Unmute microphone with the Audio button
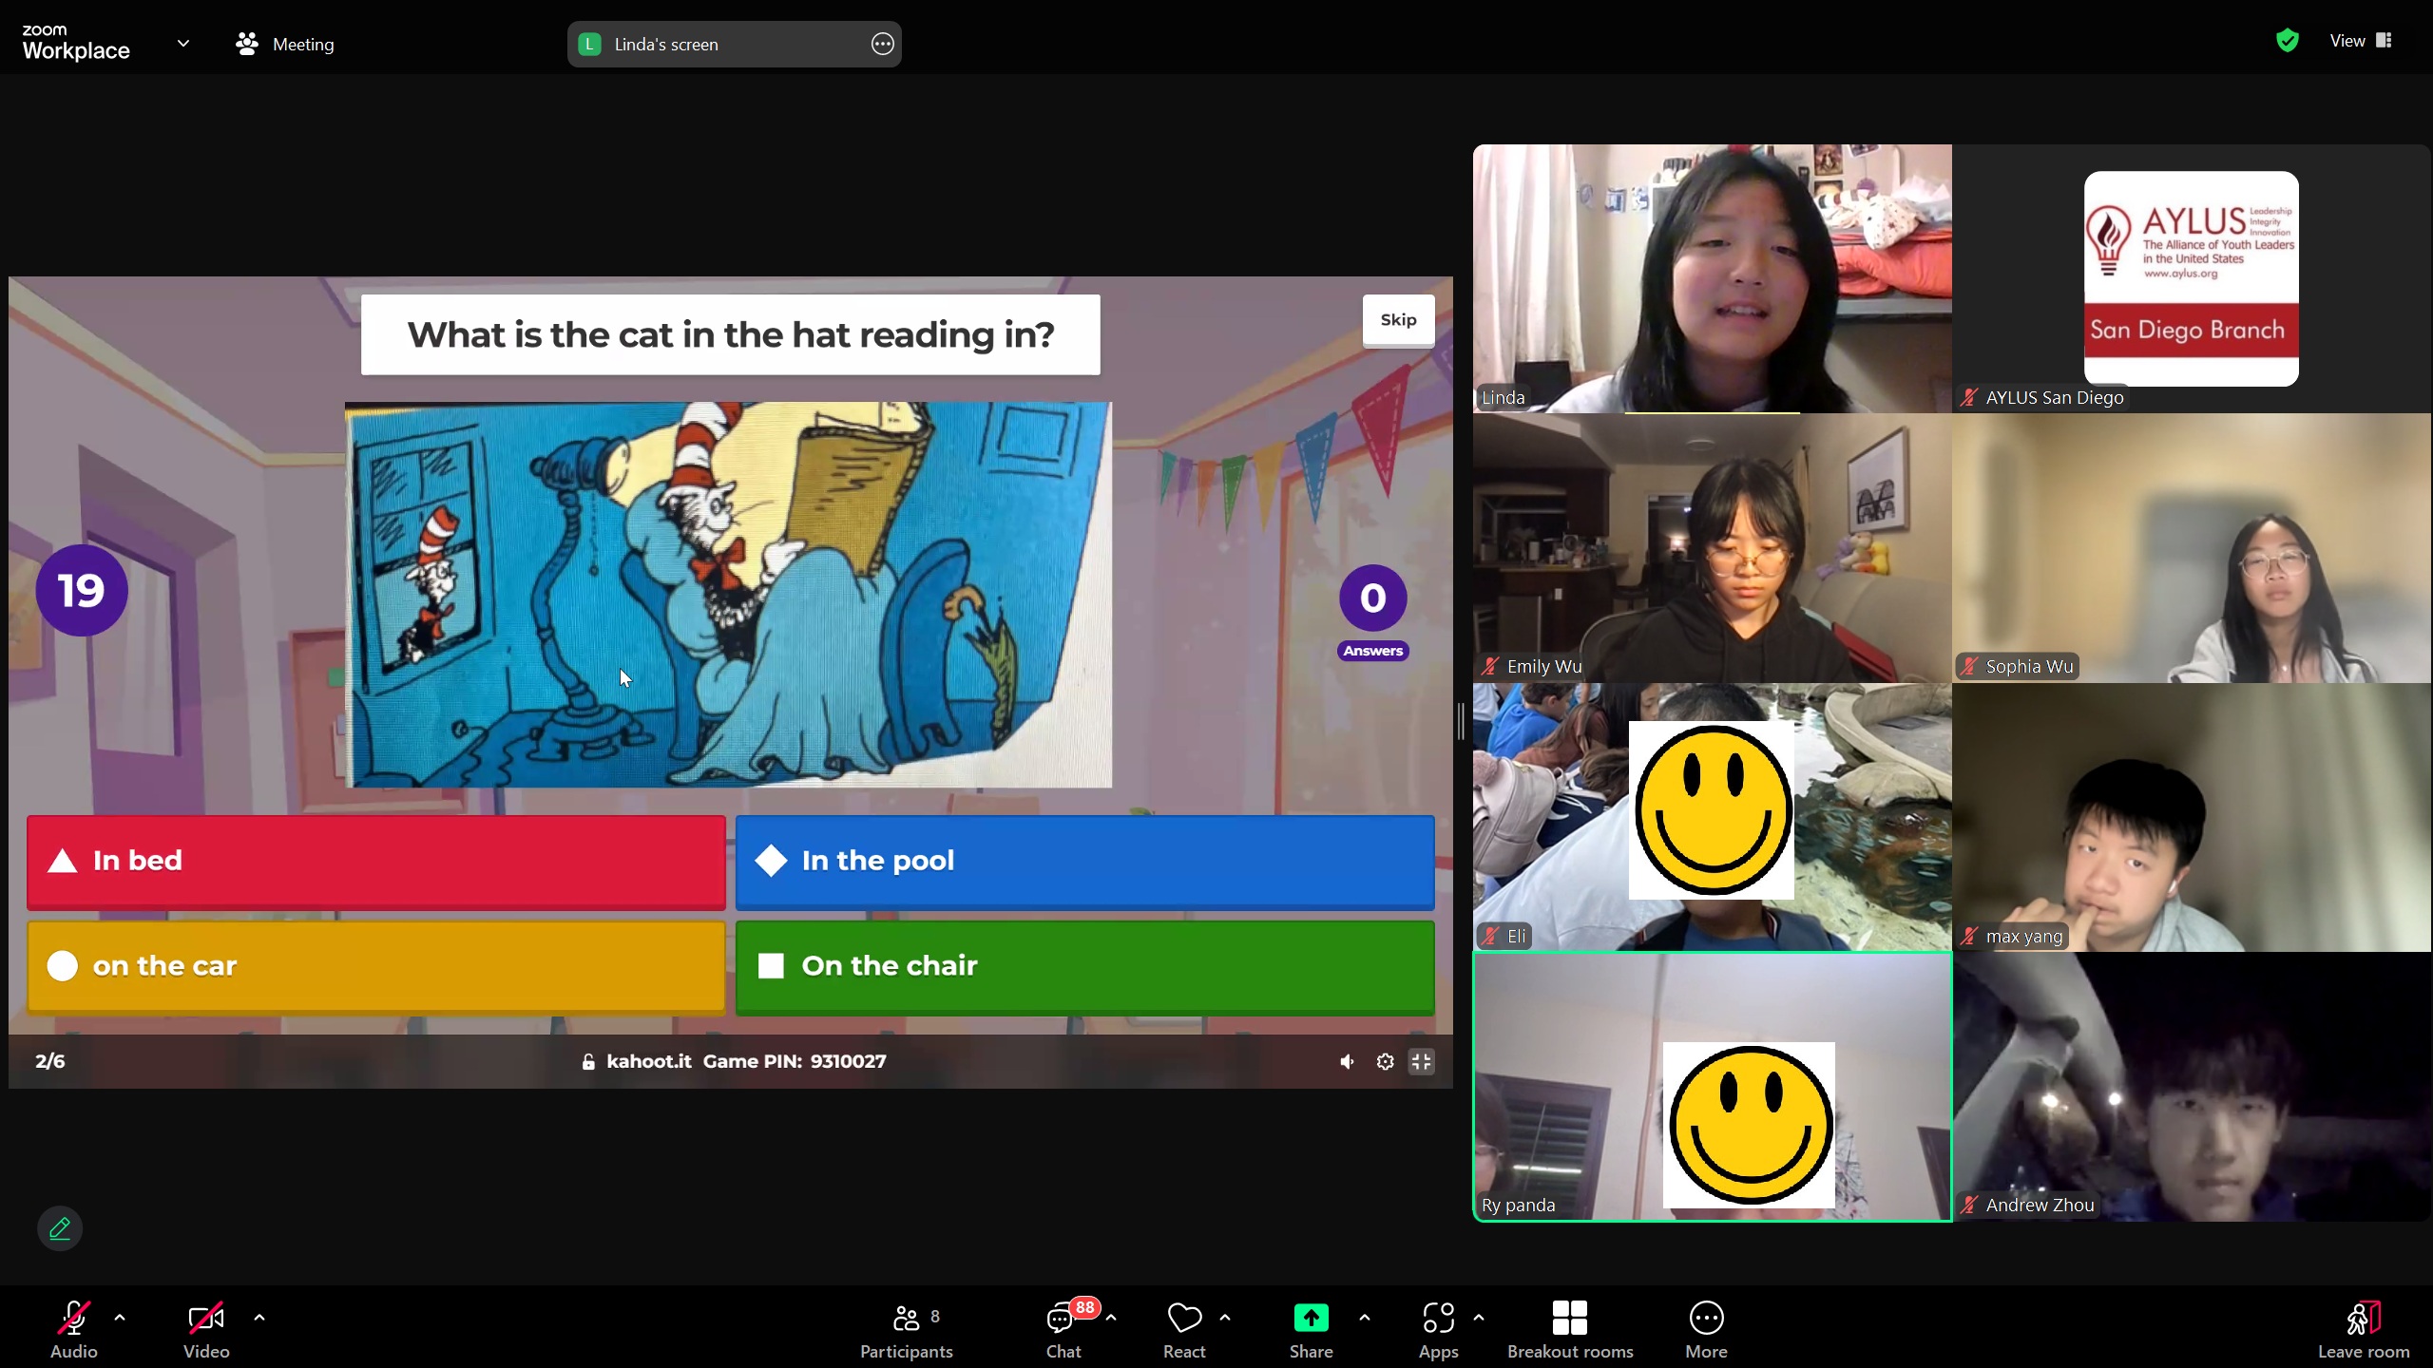Viewport: 2433px width, 1368px height. pyautogui.click(x=73, y=1328)
